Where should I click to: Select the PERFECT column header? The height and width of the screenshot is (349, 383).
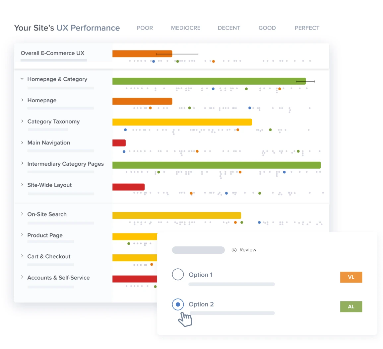click(307, 28)
